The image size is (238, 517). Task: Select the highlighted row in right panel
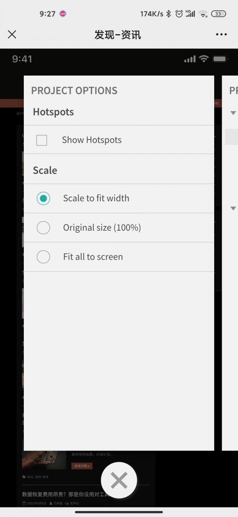232,137
